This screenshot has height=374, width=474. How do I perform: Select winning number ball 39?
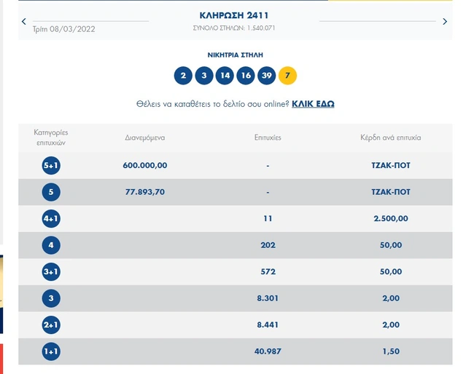[x=268, y=76]
